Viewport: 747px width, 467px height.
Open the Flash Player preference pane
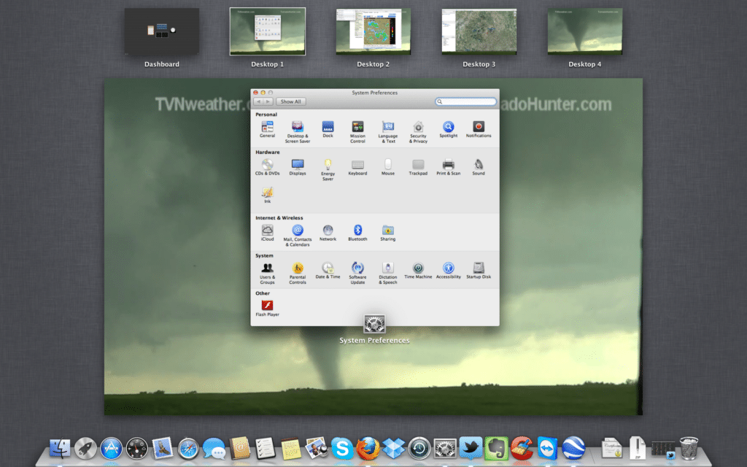pos(268,305)
